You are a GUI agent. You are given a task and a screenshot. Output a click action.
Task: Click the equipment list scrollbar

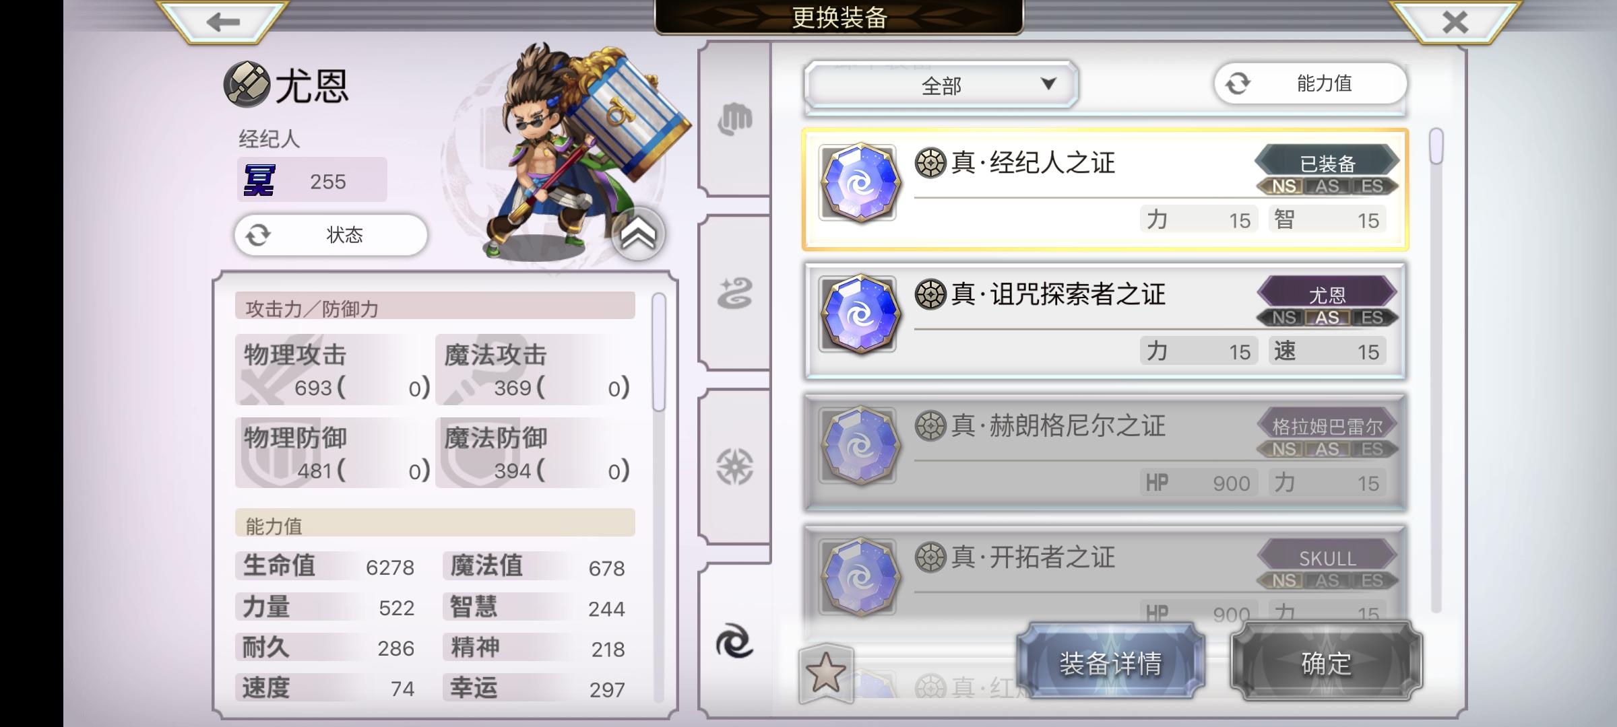pyautogui.click(x=1436, y=370)
